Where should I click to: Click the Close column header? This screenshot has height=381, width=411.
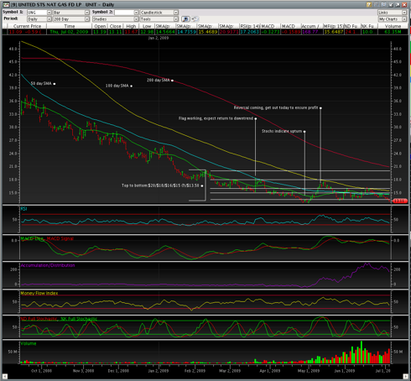tap(115, 26)
